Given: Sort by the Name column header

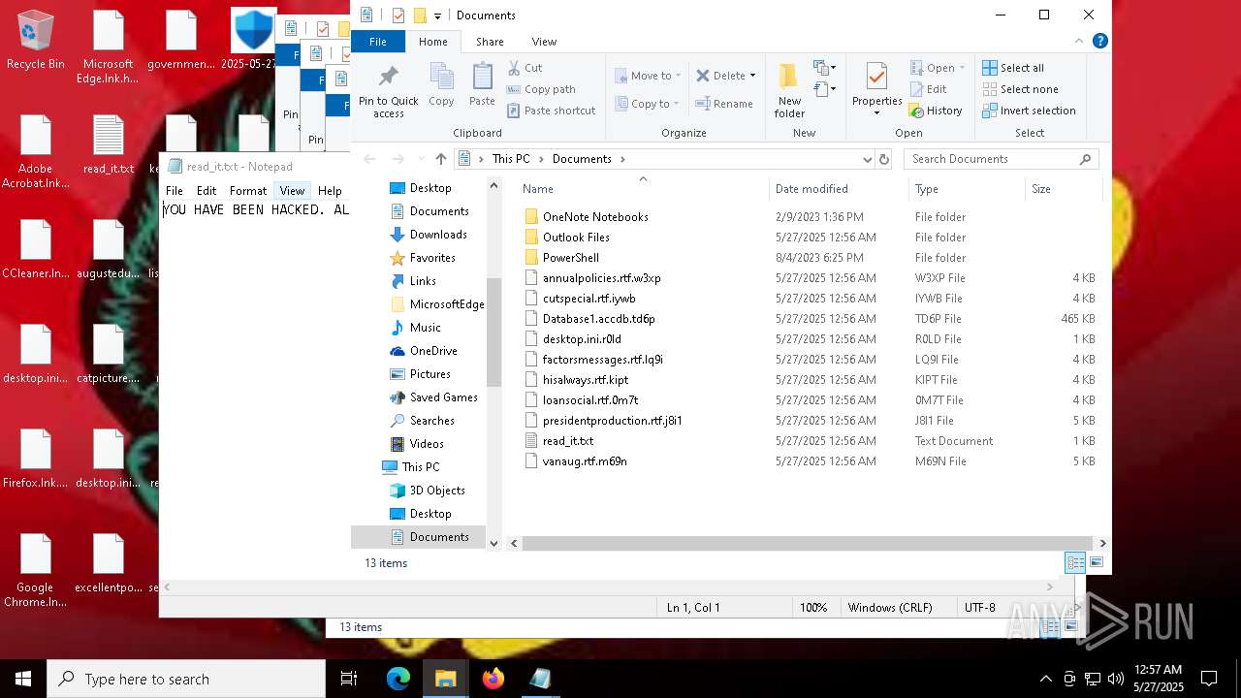Looking at the screenshot, I should pos(538,189).
